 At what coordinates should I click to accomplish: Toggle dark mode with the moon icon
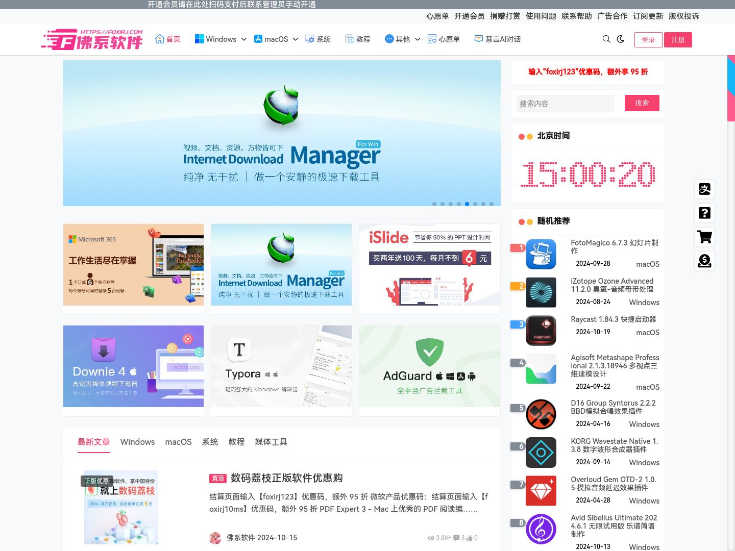[x=621, y=39]
